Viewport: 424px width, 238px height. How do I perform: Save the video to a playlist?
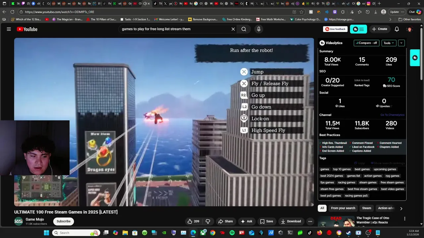[267, 221]
